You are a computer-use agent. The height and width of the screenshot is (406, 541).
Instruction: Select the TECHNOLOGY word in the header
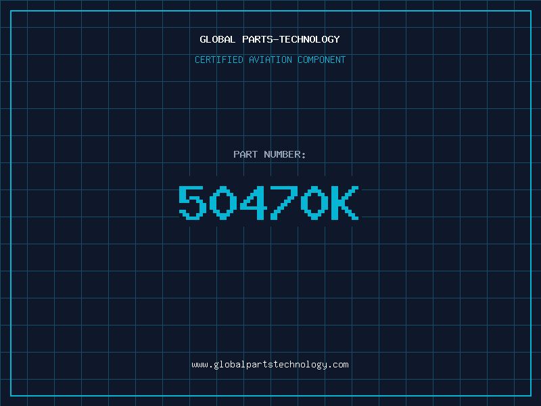tap(310, 39)
